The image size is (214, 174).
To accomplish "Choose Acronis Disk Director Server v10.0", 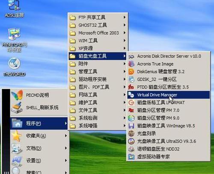I will pyautogui.click(x=169, y=56).
